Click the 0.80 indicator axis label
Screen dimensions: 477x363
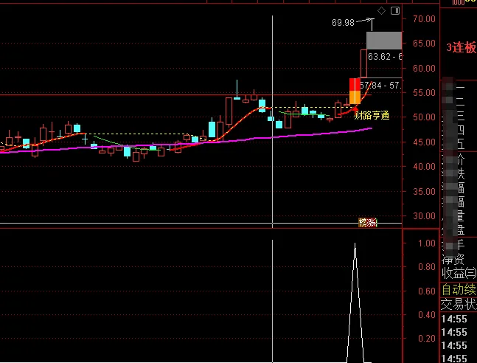click(x=427, y=267)
